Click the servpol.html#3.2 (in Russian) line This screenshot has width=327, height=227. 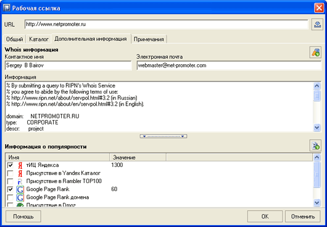(72, 98)
